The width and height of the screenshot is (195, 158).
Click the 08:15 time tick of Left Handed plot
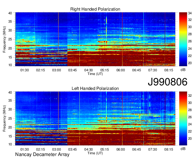(169, 149)
